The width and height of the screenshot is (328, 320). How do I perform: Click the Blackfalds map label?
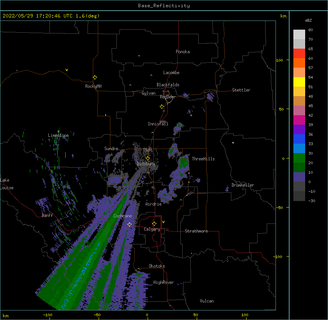(x=168, y=85)
